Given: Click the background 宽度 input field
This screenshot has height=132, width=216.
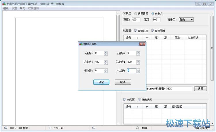Looking at the screenshot, I should pos(136,20).
